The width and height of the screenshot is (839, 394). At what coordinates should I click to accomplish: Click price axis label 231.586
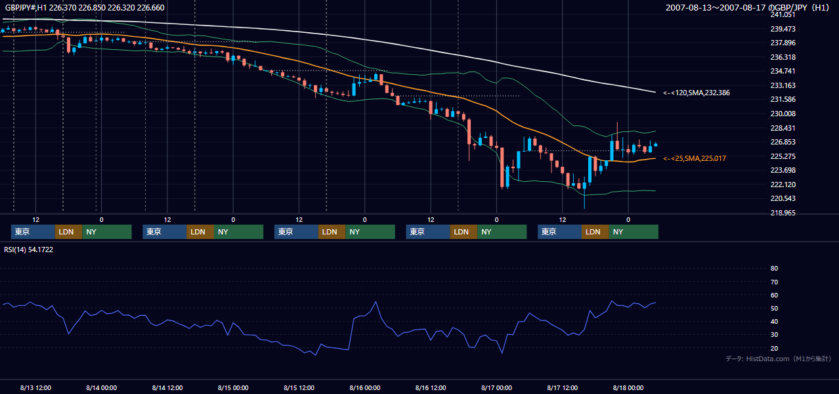[x=783, y=99]
